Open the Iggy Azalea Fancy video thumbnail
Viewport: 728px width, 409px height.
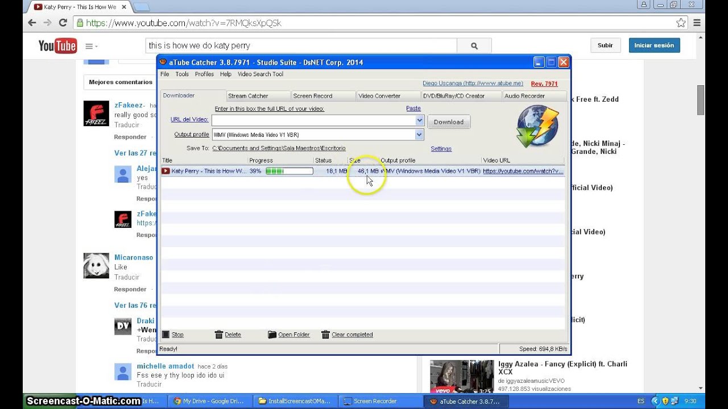(462, 377)
